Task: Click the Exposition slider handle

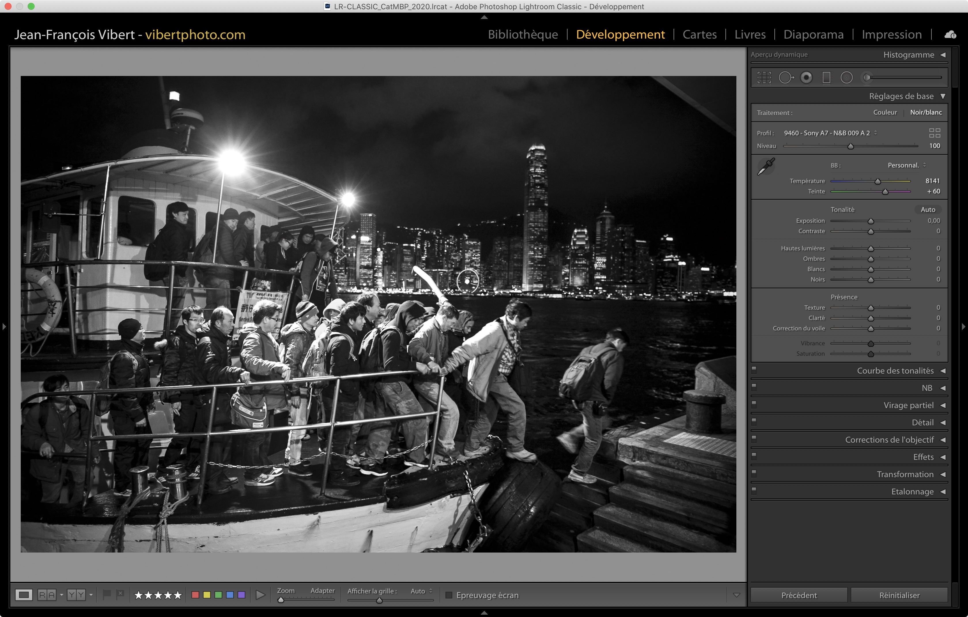Action: [871, 221]
